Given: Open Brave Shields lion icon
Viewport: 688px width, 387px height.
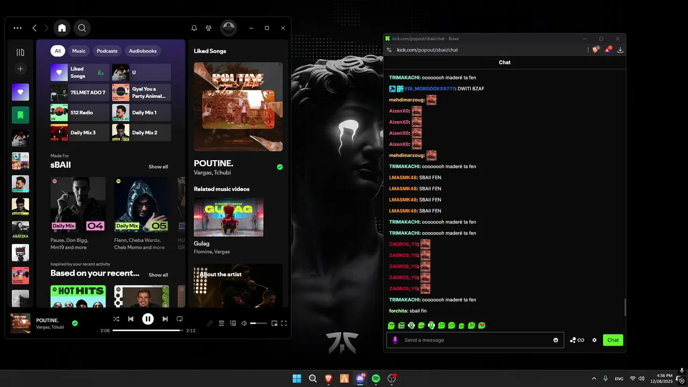Looking at the screenshot, I should [x=596, y=49].
